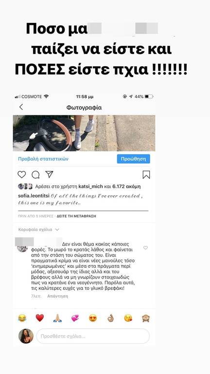Tap Απάντηση under the comment
Viewport: 210px width, 374px height.
[x=57, y=296]
